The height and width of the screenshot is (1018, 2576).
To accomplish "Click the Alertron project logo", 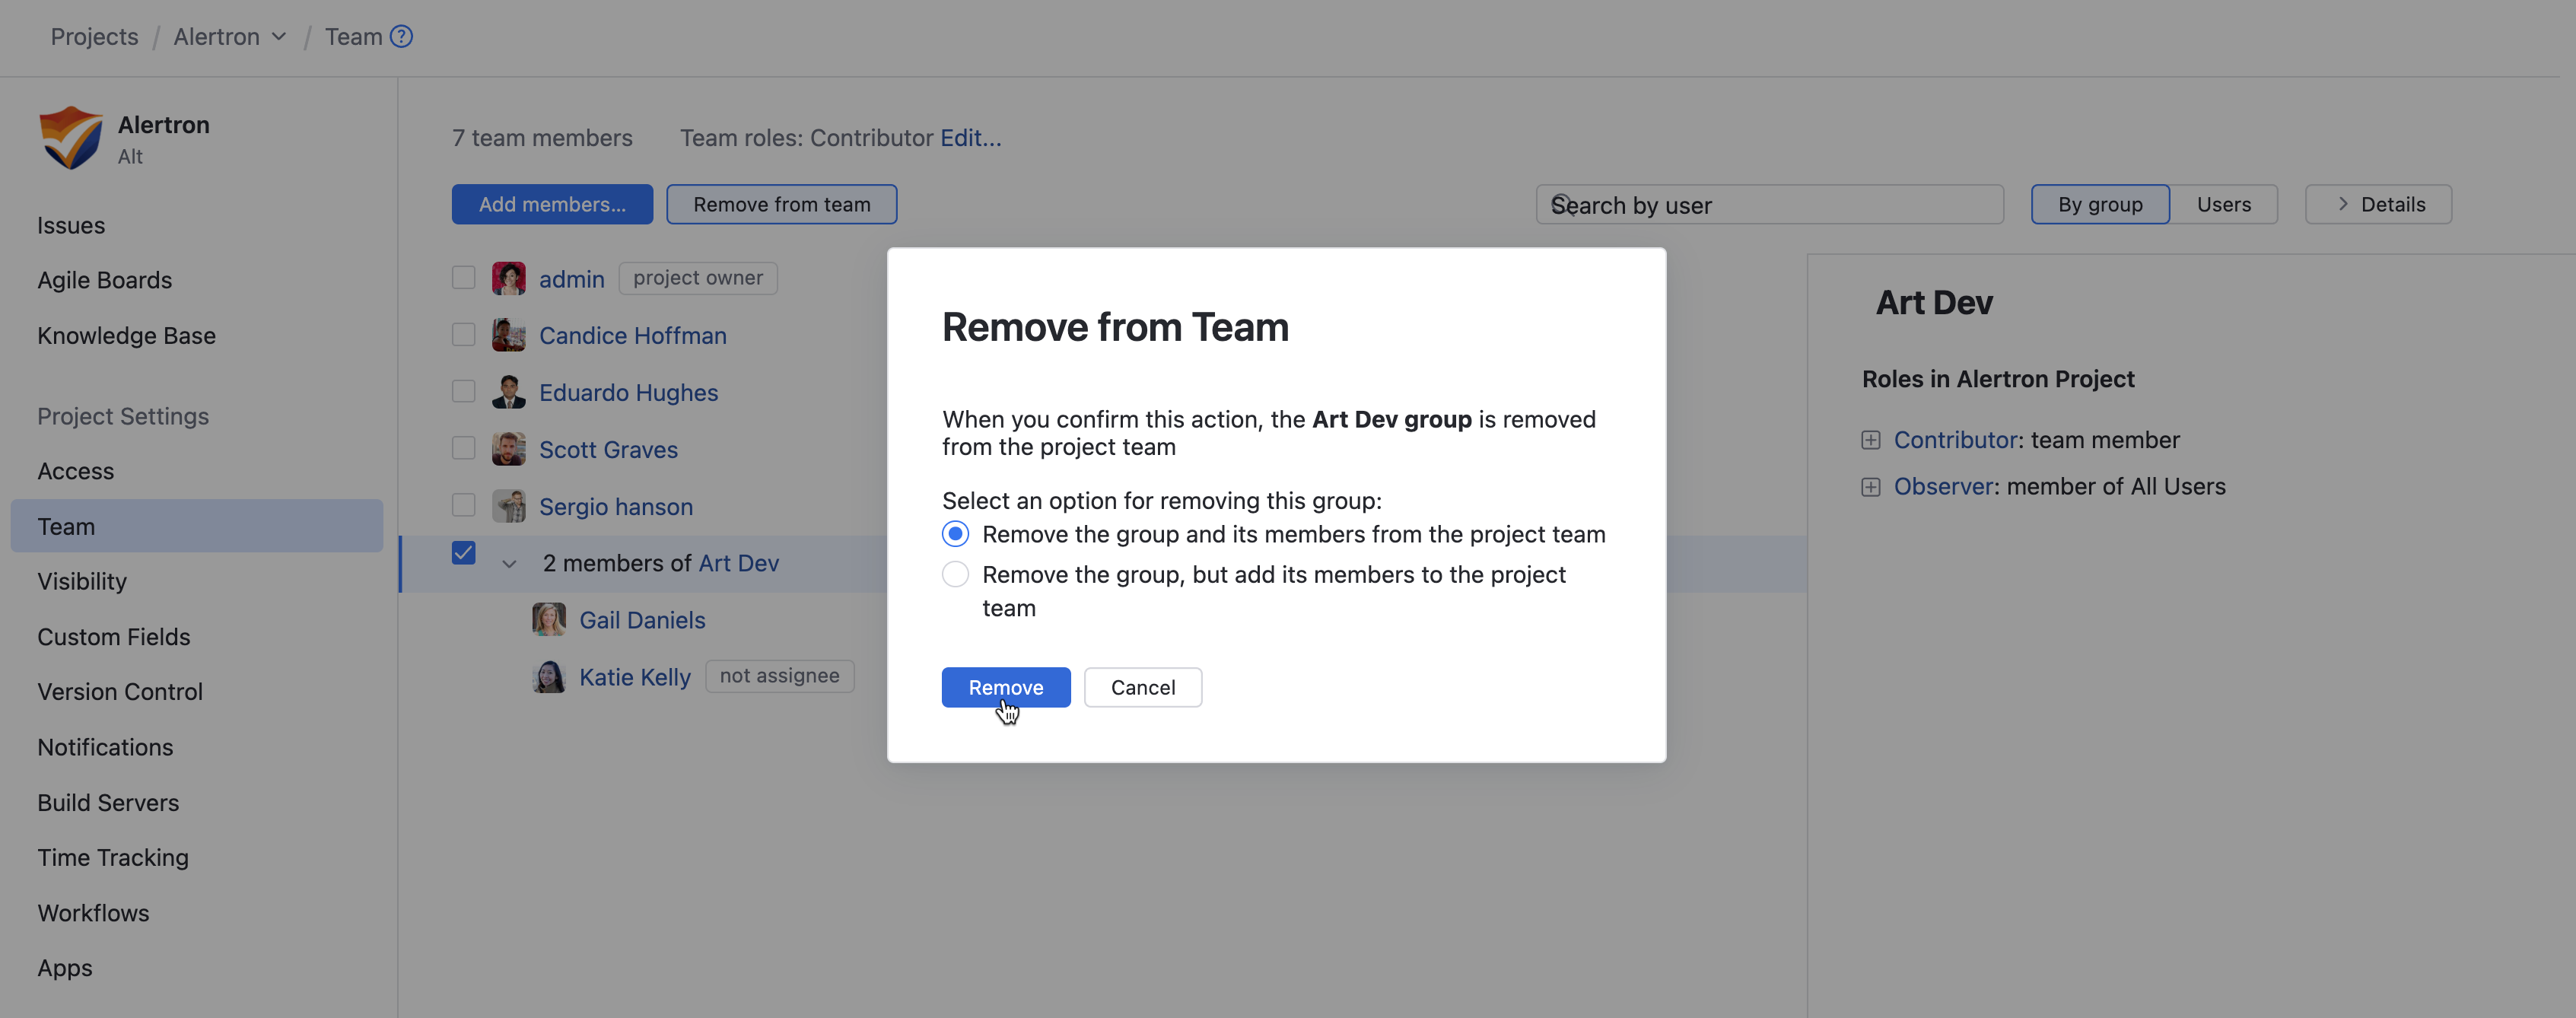I will tap(70, 138).
